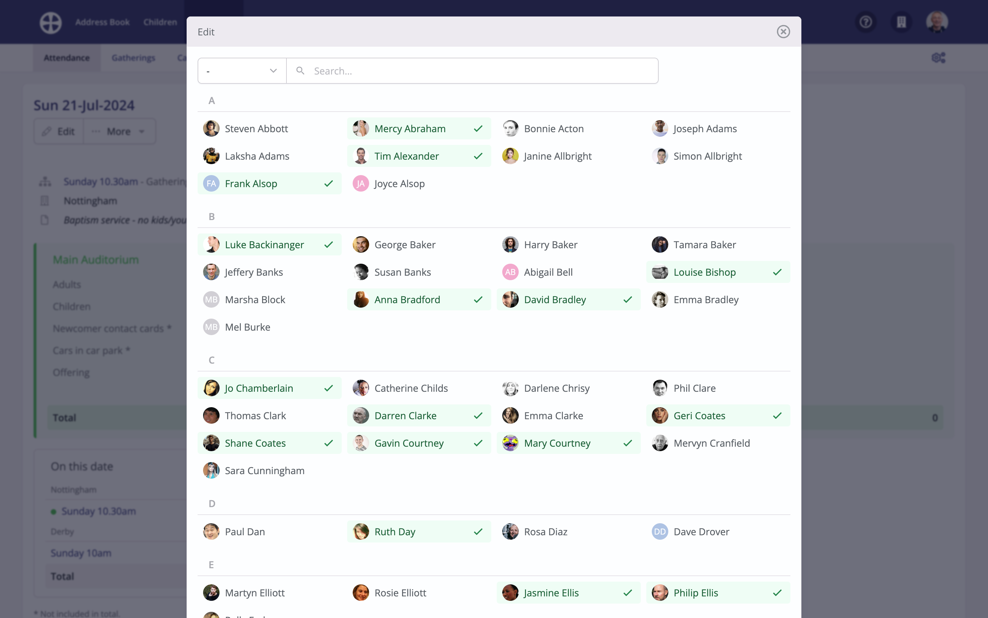Open the site building icon
This screenshot has width=988, height=618.
click(901, 22)
